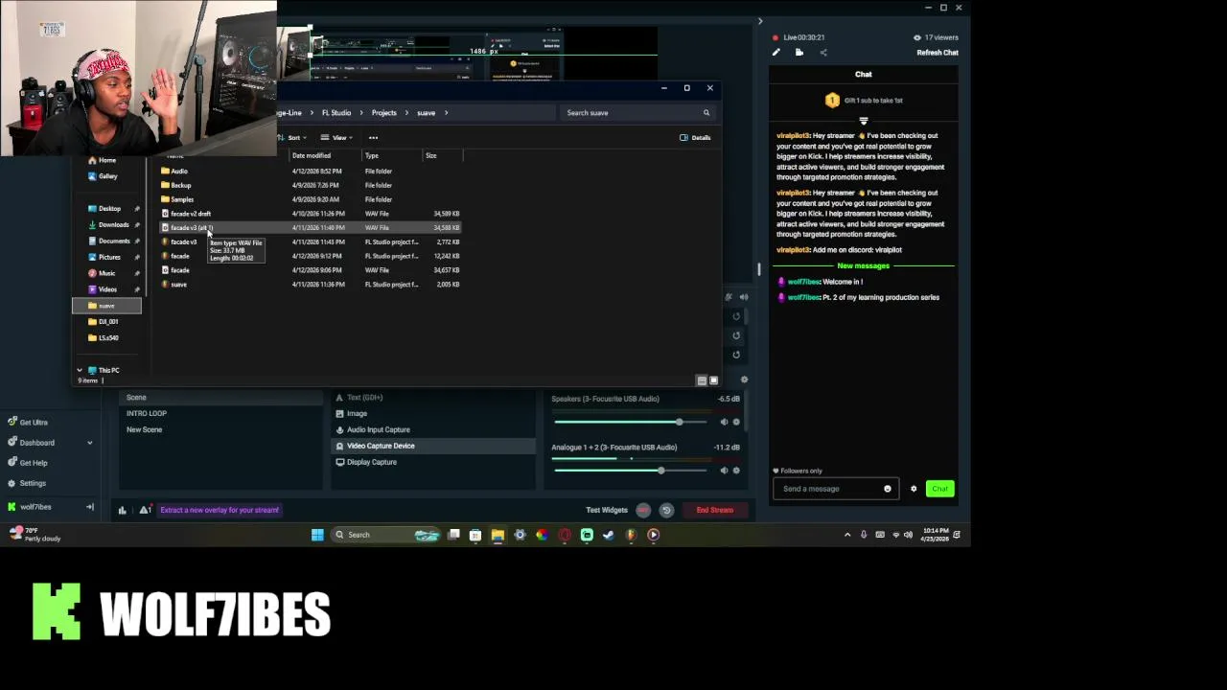Mute the Speakers audio source
The height and width of the screenshot is (690, 1227).
pos(724,422)
